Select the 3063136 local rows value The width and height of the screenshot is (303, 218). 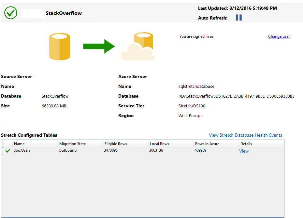(x=156, y=150)
